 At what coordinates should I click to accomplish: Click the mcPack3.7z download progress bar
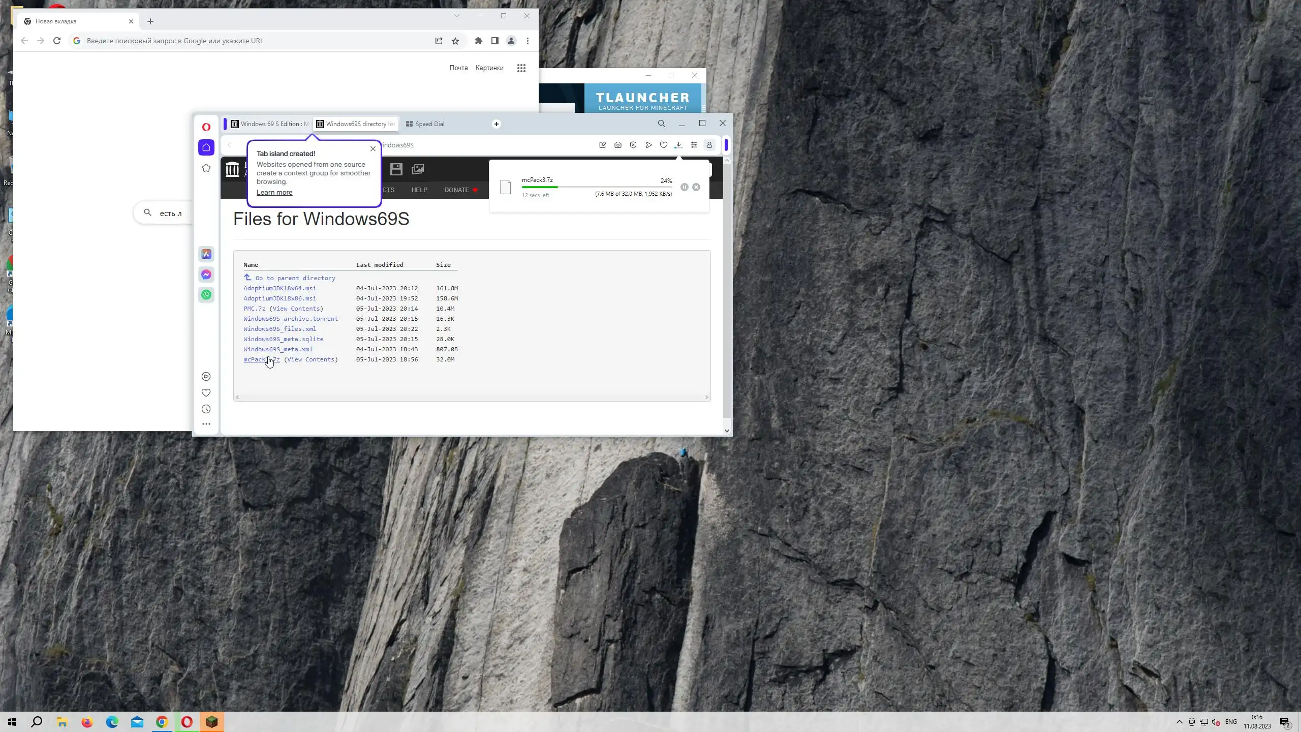click(x=596, y=187)
